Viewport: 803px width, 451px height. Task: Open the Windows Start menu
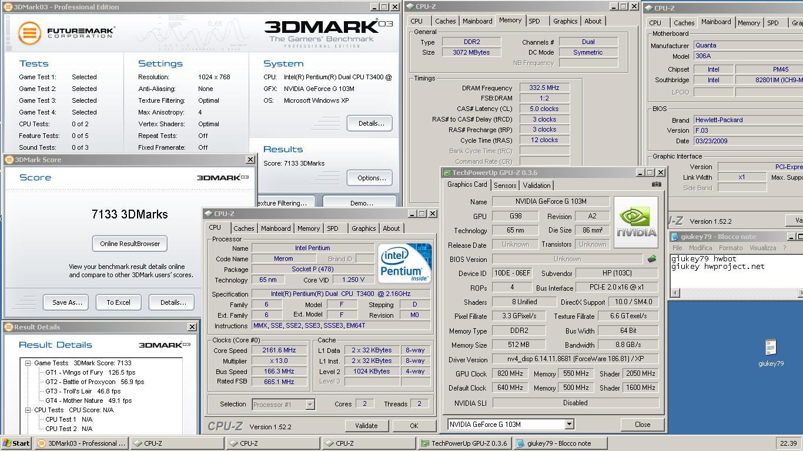click(16, 443)
